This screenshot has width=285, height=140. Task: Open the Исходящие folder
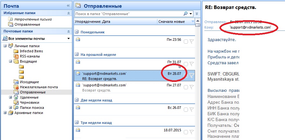click(29, 82)
